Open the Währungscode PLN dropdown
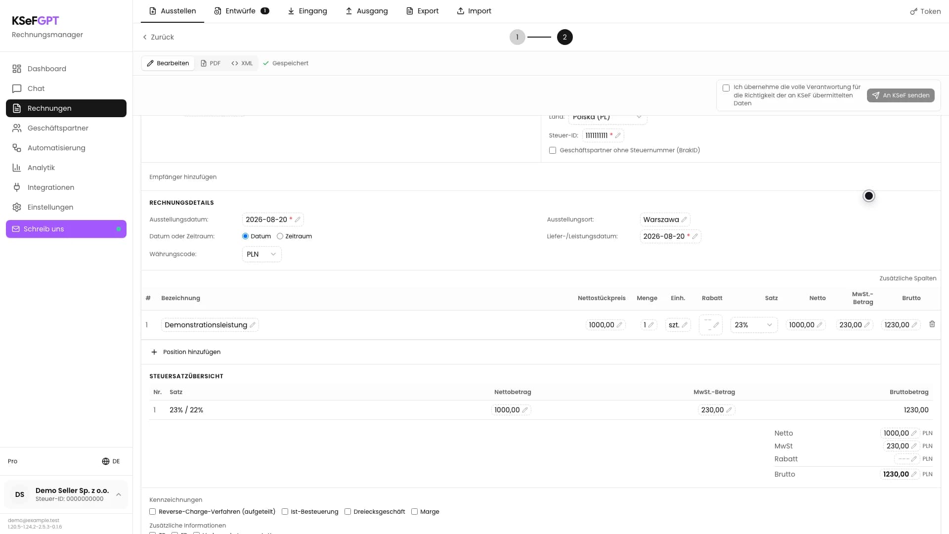The width and height of the screenshot is (949, 534). coord(261,254)
